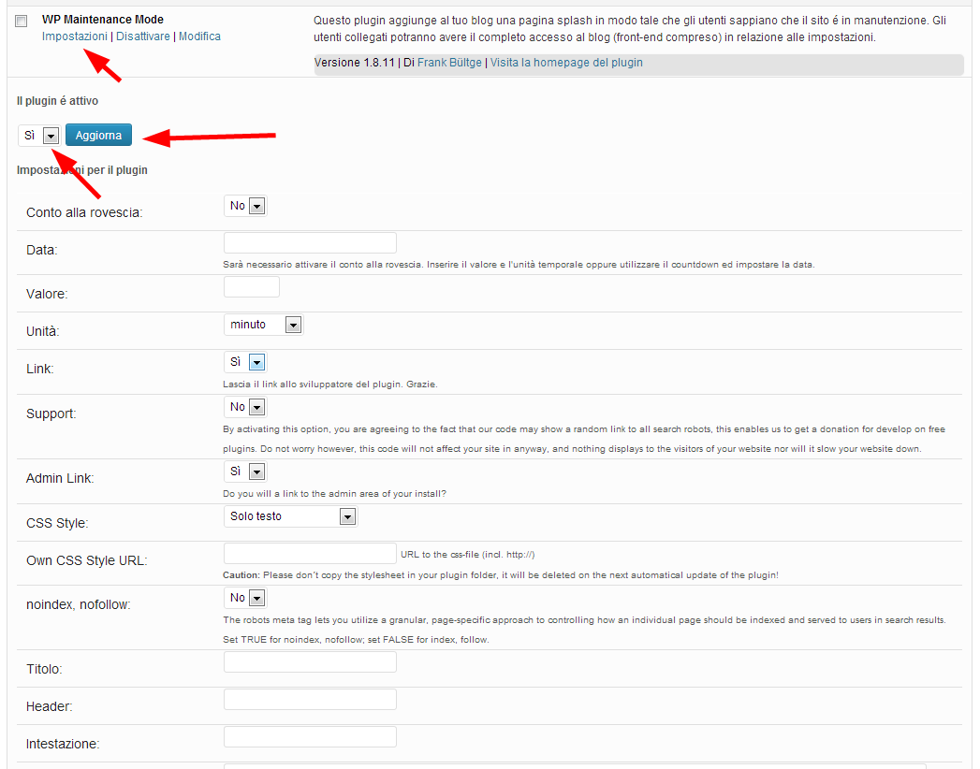Screen dimensions: 980x769
Task: Click the 'Admin Link:' label
Action: click(60, 478)
